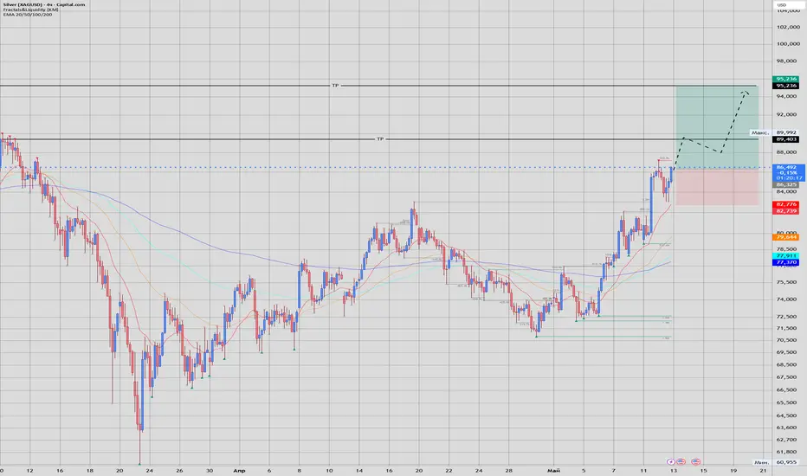This screenshot has height=476, width=807.
Task: Select the lower TP line label
Action: (x=380, y=139)
